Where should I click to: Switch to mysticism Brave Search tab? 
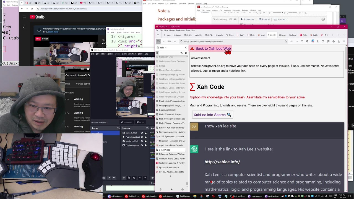[x=171, y=145]
